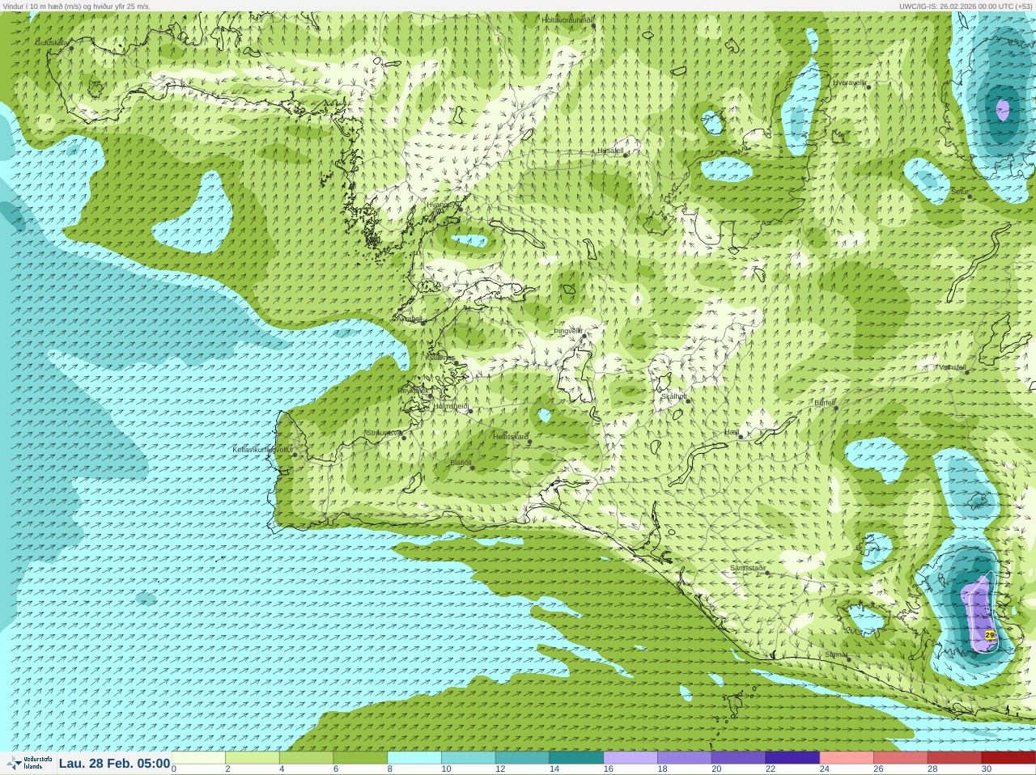Click the Skálholt station label

click(673, 396)
